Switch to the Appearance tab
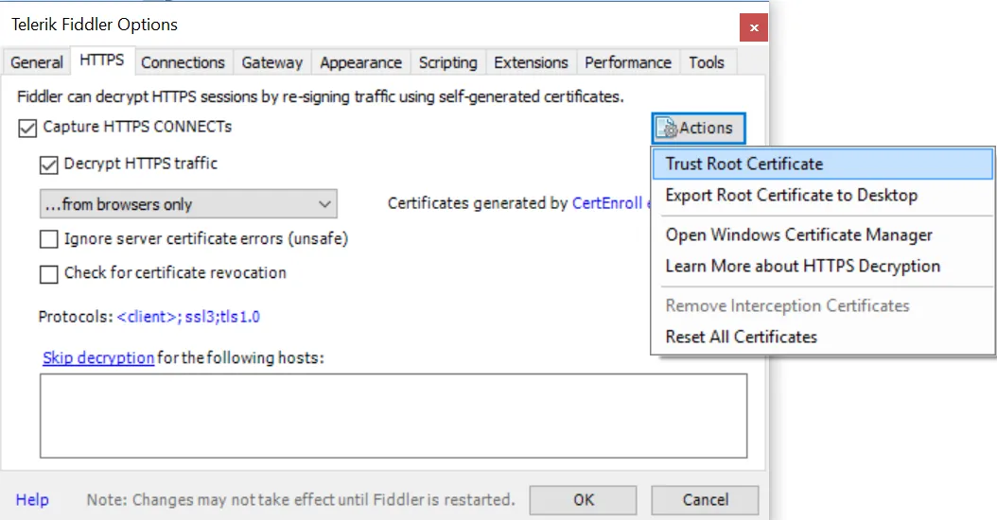This screenshot has width=997, height=520. click(x=360, y=62)
